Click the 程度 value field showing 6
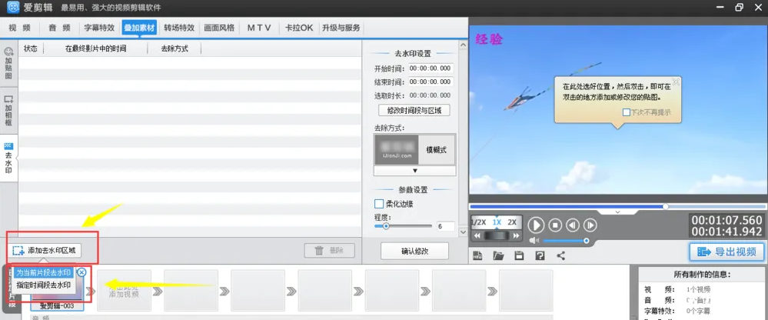 [445, 227]
